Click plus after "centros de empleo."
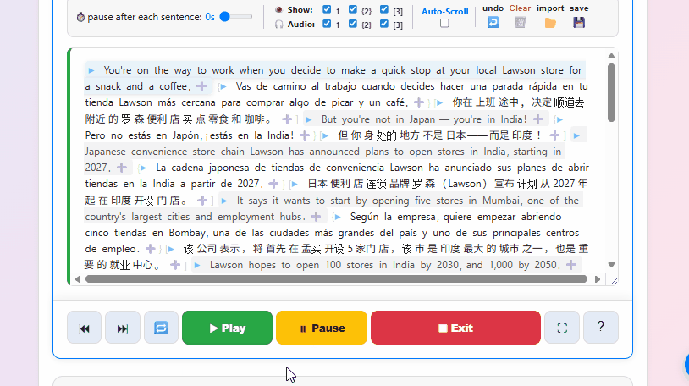This screenshot has width=689, height=386. pyautogui.click(x=151, y=248)
